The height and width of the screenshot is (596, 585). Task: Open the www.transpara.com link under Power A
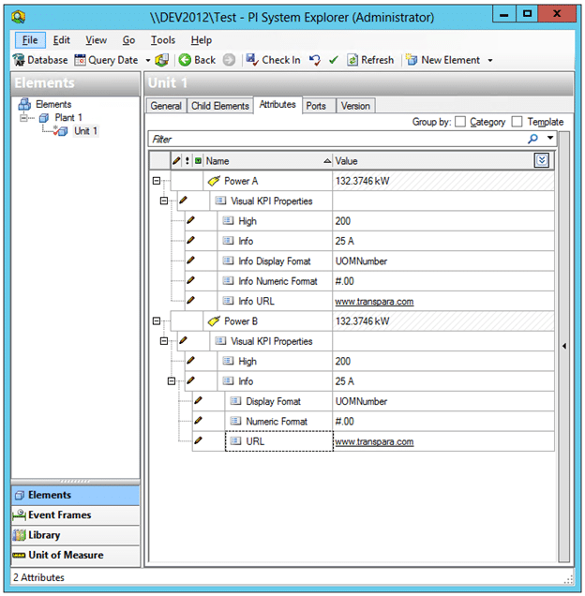pyautogui.click(x=374, y=302)
